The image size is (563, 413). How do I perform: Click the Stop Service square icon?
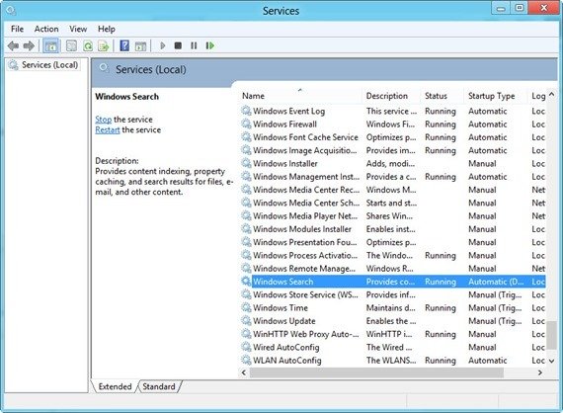[x=178, y=45]
